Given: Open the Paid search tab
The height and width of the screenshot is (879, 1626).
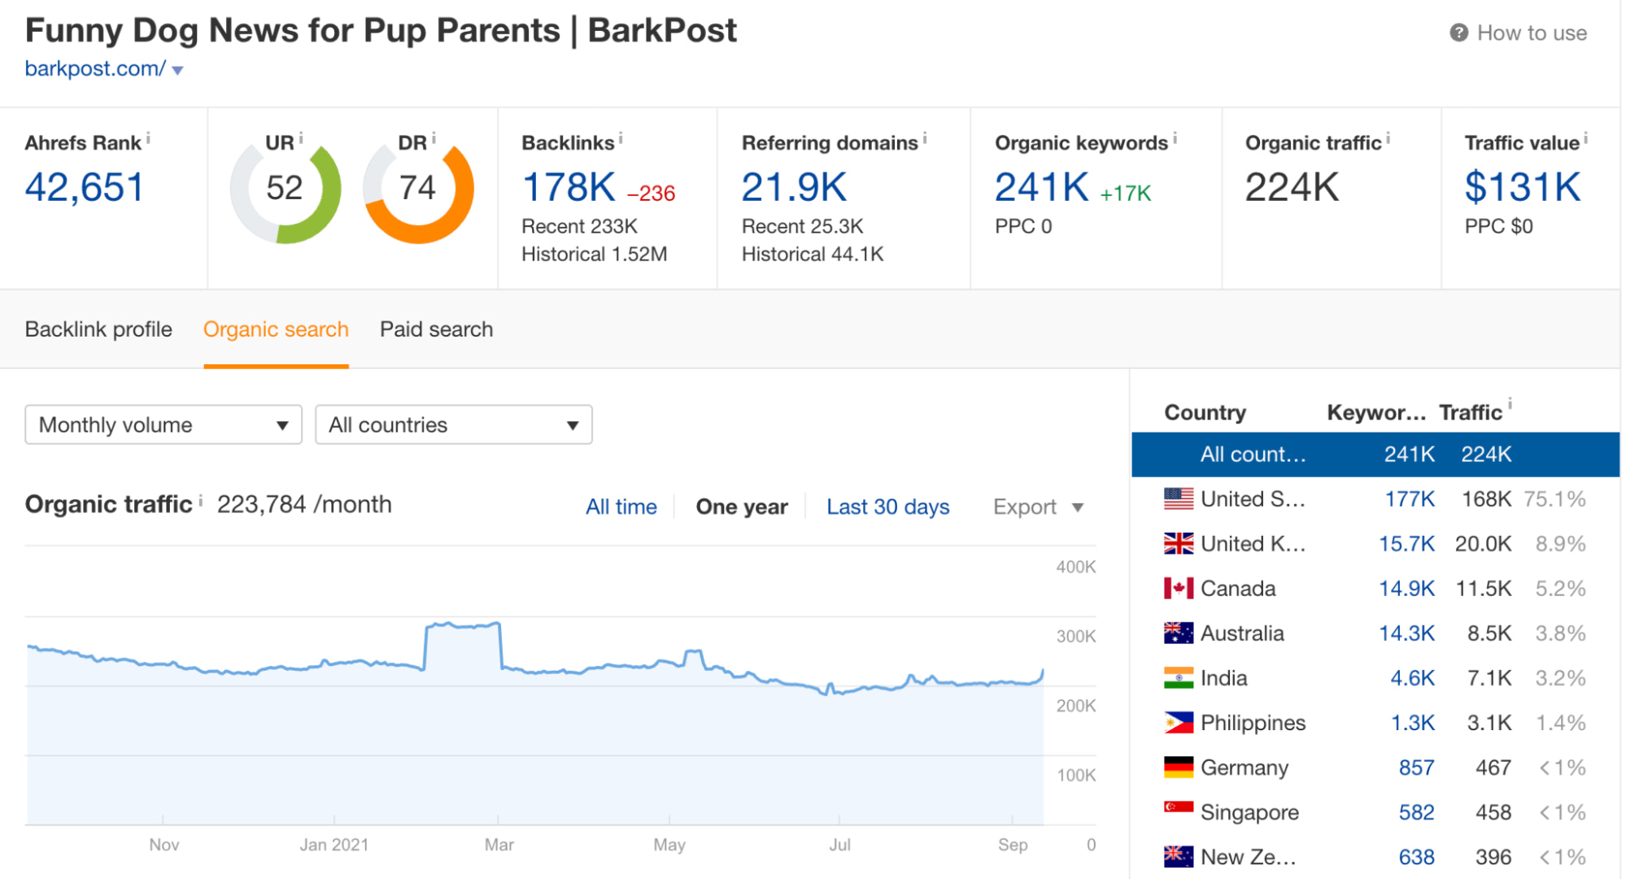Looking at the screenshot, I should [x=435, y=329].
